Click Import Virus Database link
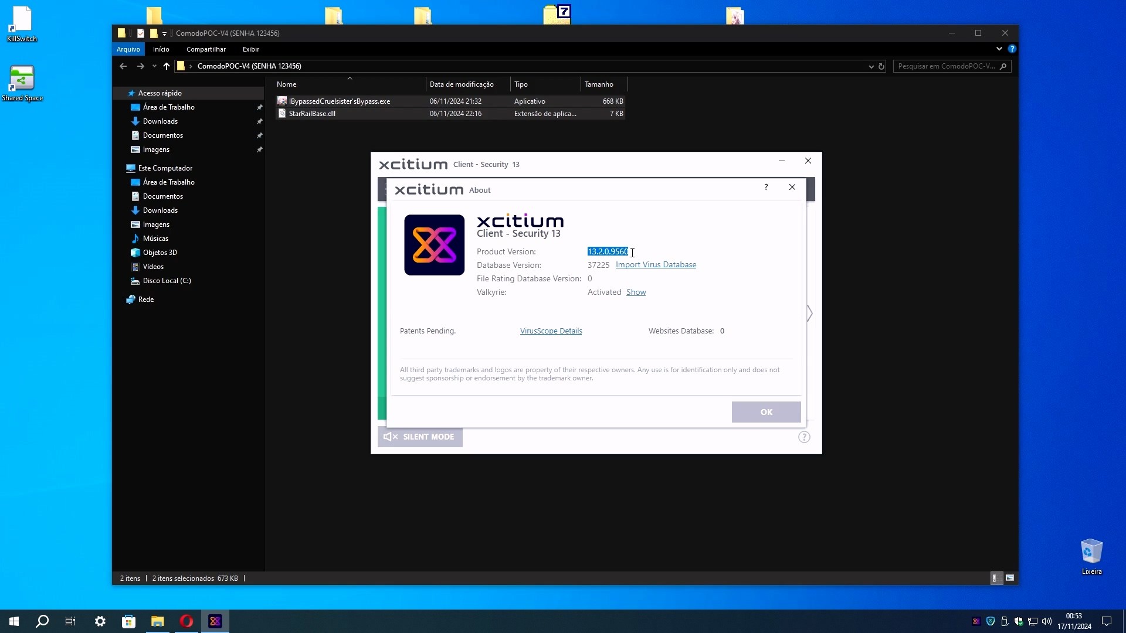The image size is (1126, 633). (x=656, y=265)
